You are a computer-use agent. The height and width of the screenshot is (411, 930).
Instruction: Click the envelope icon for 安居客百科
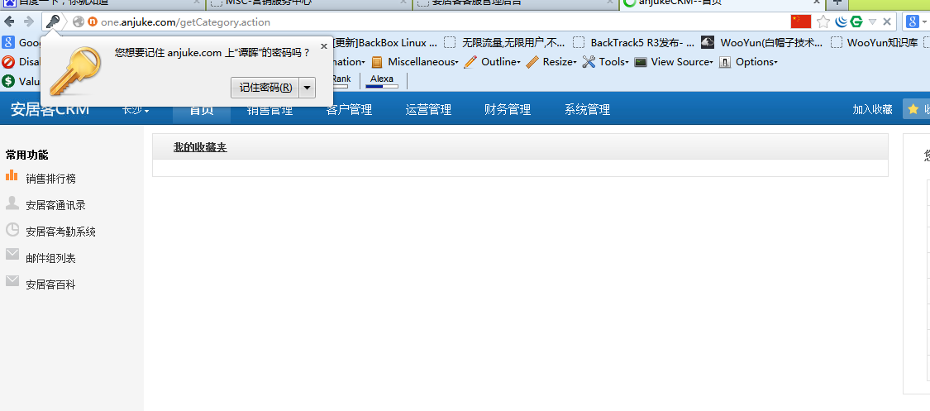12,280
